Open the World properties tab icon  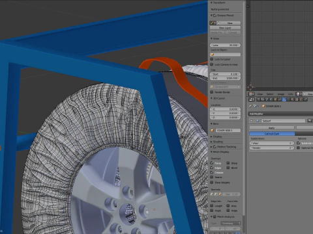coord(271,99)
